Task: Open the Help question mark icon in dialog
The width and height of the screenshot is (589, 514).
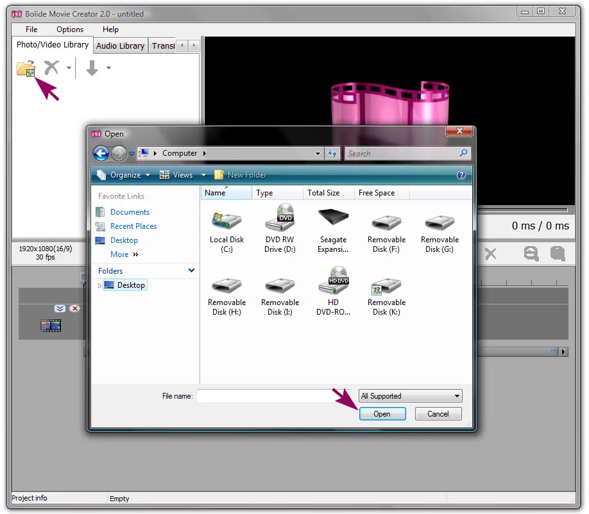Action: tap(461, 175)
